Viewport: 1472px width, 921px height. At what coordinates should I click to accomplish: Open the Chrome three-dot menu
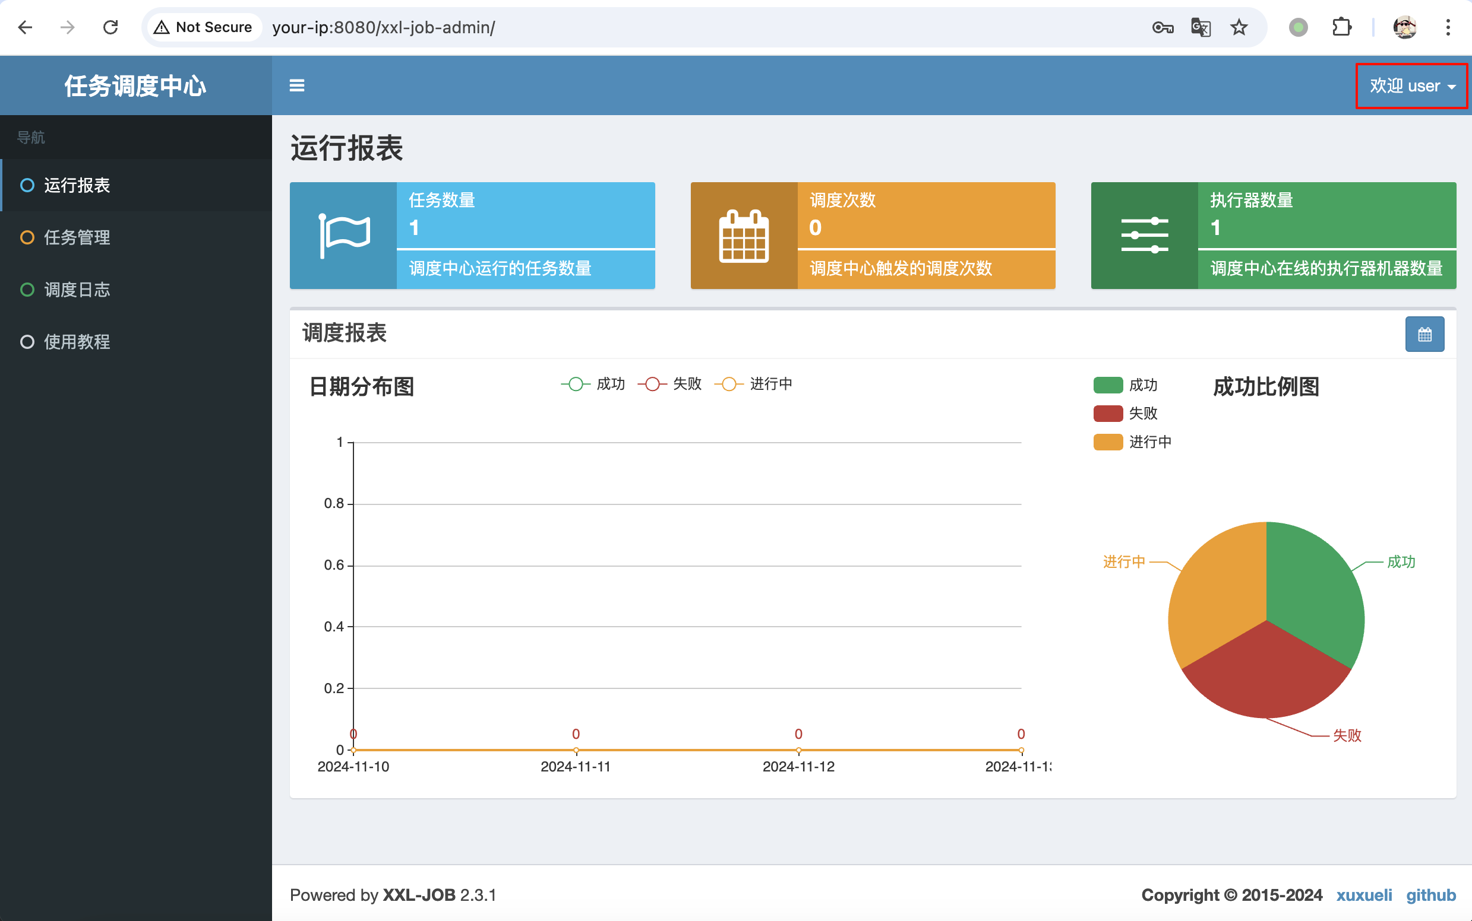coord(1448,27)
